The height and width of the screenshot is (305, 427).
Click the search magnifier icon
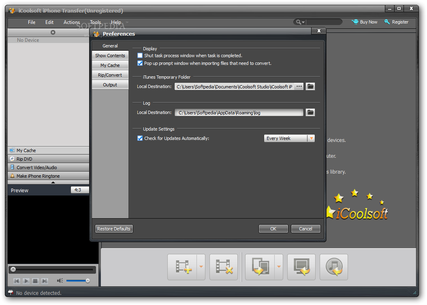pyautogui.click(x=299, y=22)
